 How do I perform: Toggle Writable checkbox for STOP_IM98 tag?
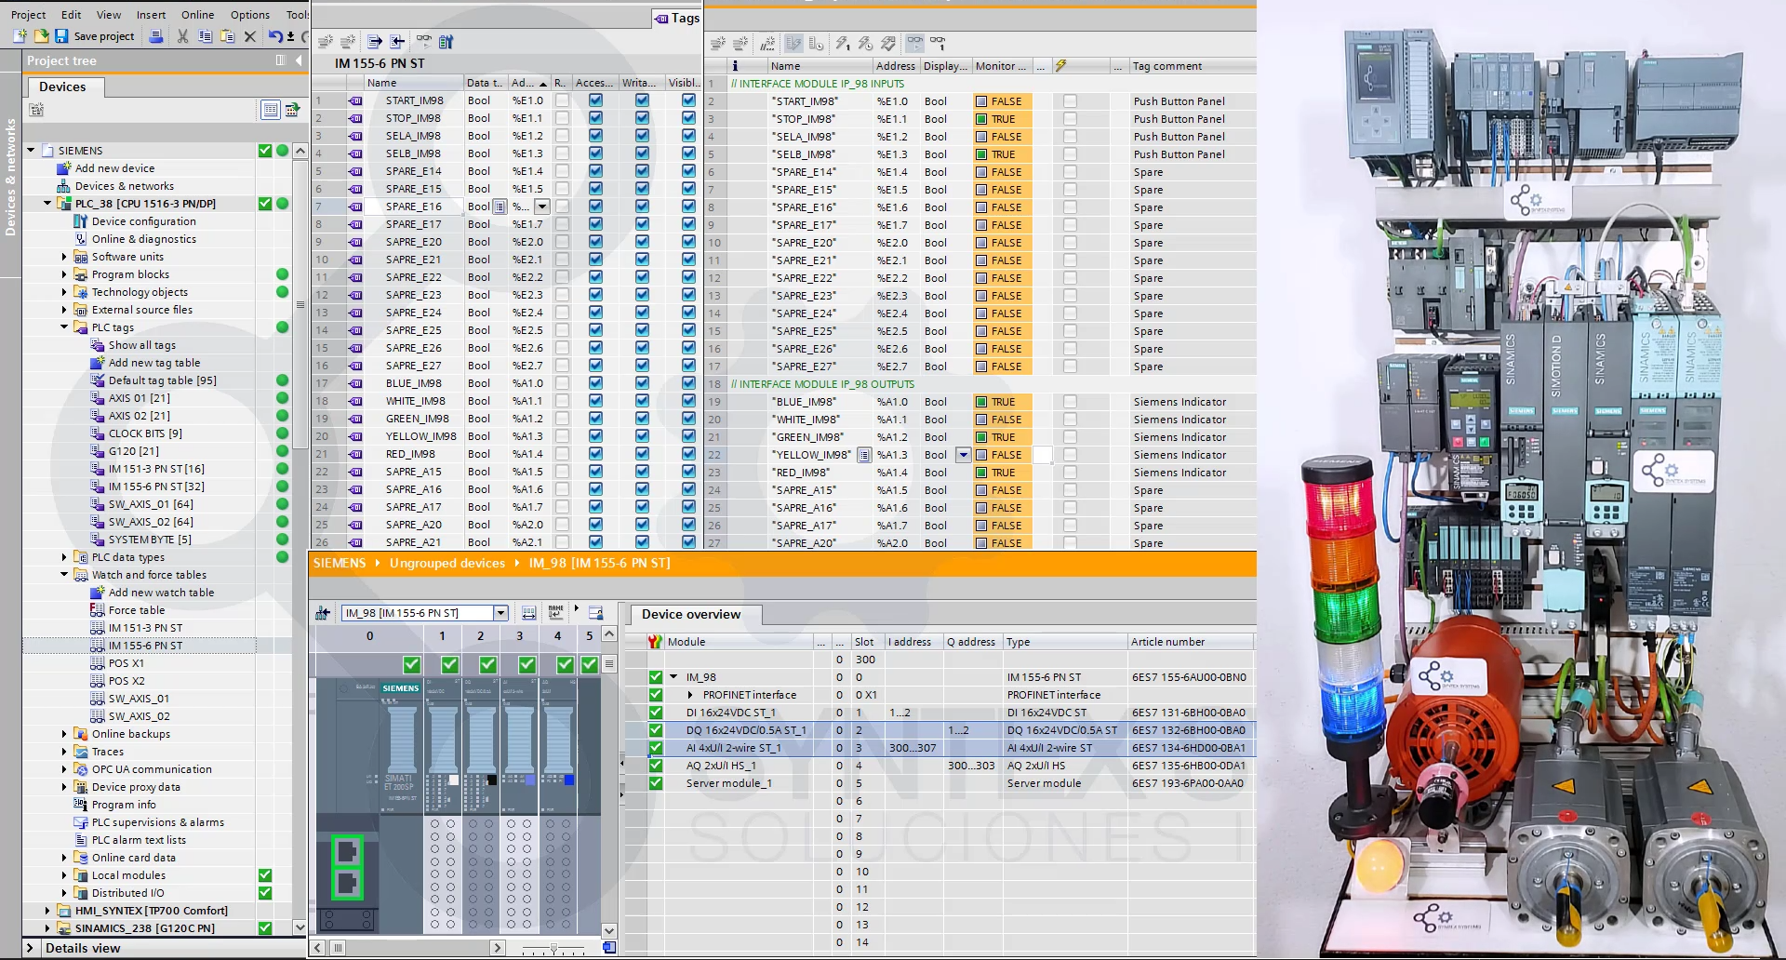click(x=642, y=118)
